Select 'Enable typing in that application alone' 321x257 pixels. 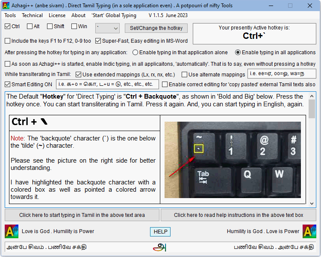pos(135,53)
